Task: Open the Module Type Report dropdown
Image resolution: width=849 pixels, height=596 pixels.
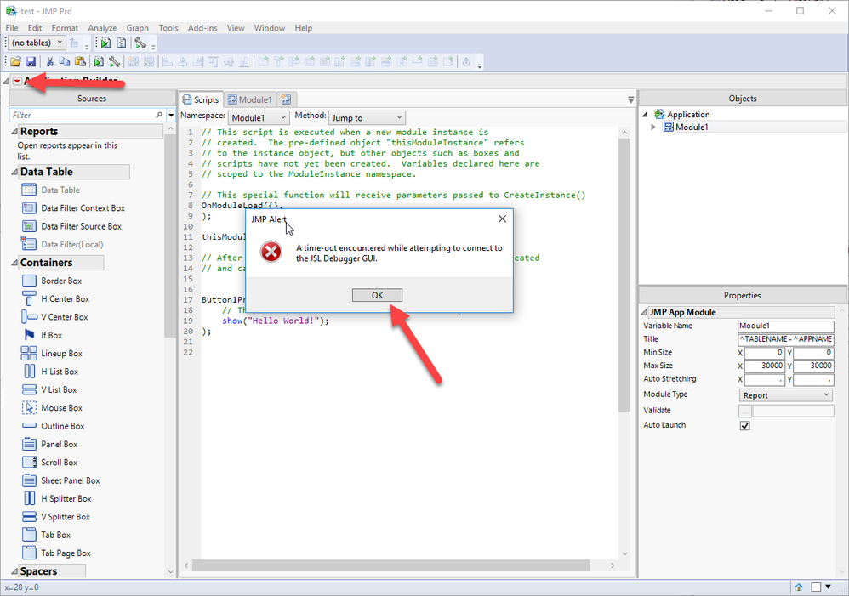Action: (786, 395)
